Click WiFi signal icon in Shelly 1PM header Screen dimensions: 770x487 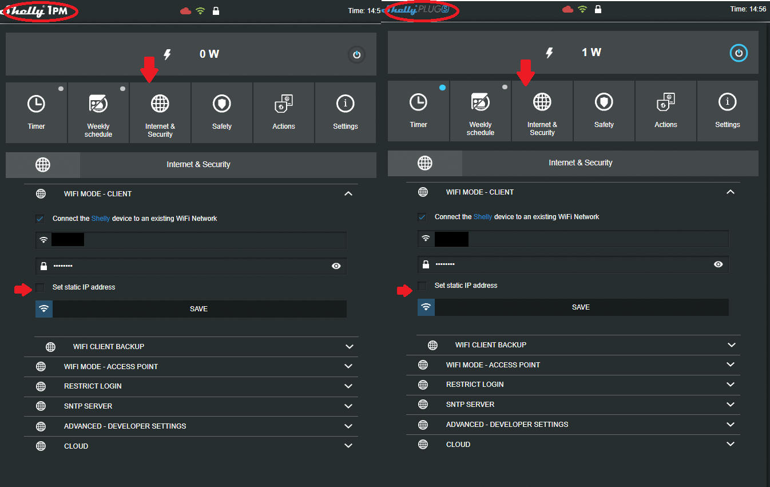coord(200,11)
